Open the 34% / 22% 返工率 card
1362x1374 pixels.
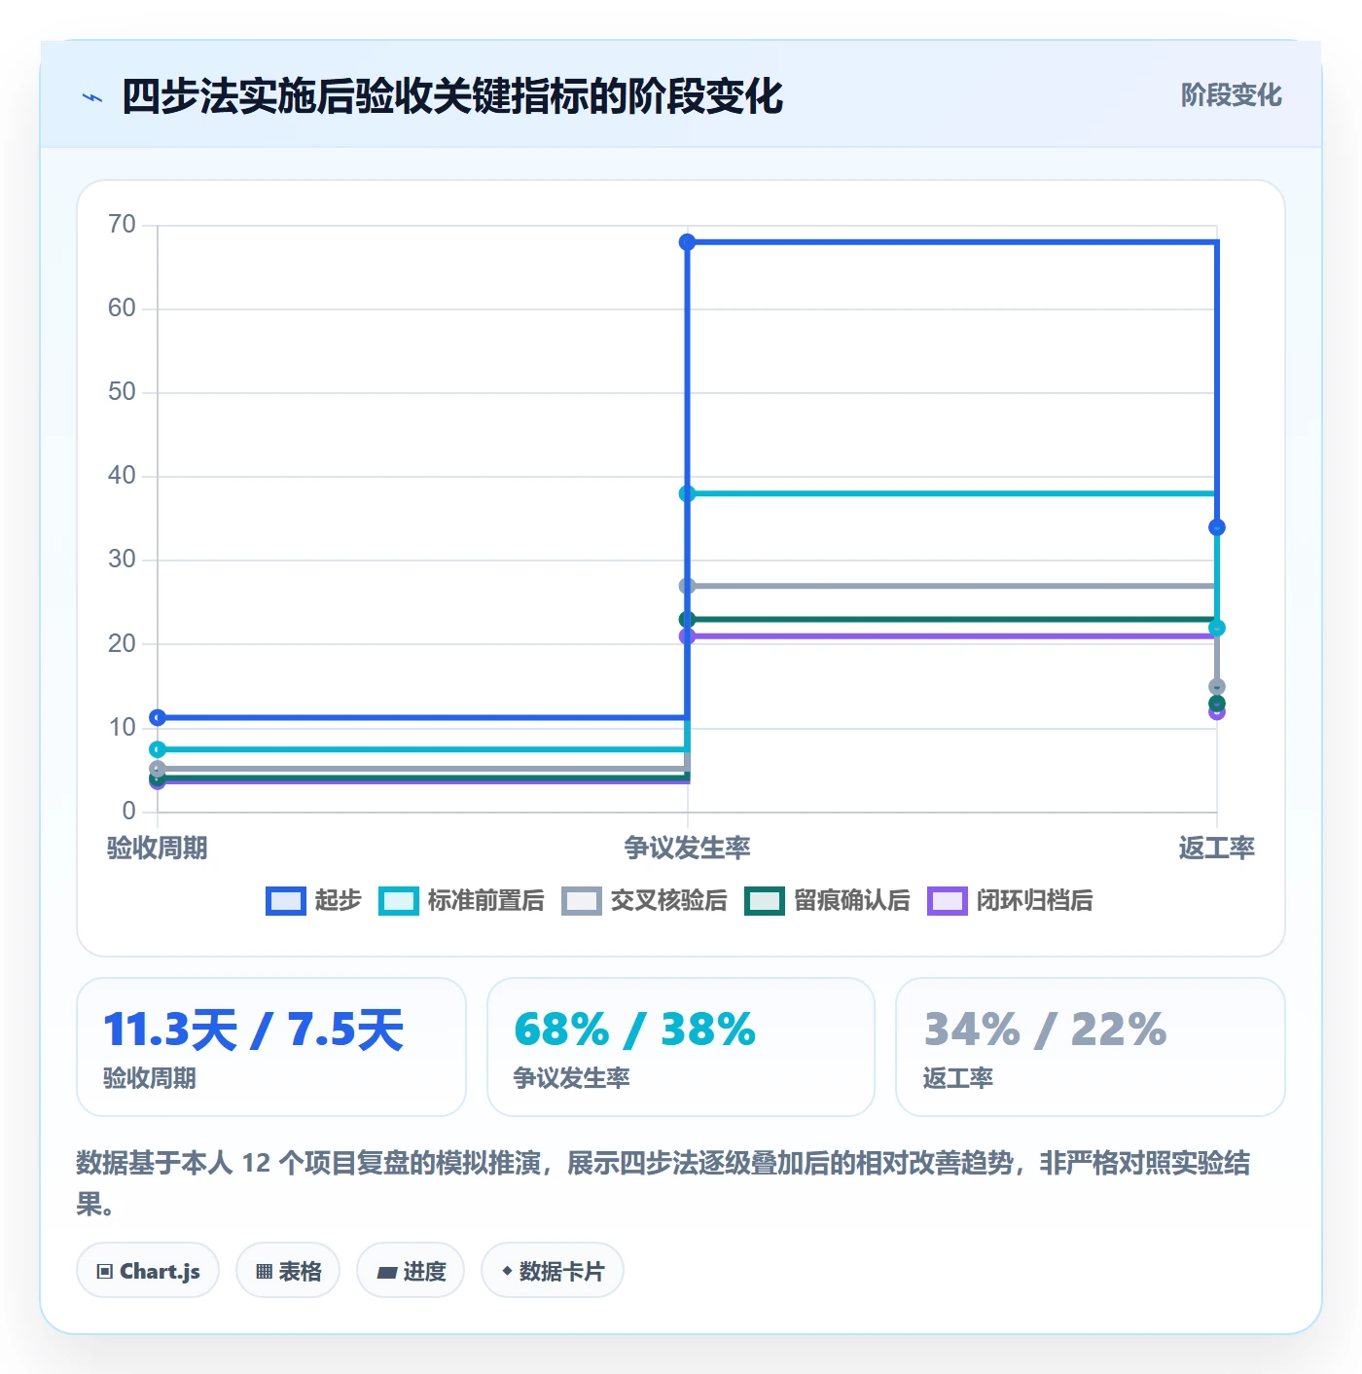pos(1091,1047)
